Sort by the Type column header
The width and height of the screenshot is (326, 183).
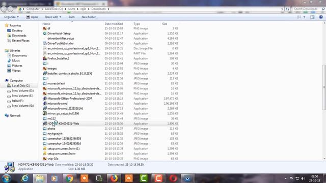[137, 24]
